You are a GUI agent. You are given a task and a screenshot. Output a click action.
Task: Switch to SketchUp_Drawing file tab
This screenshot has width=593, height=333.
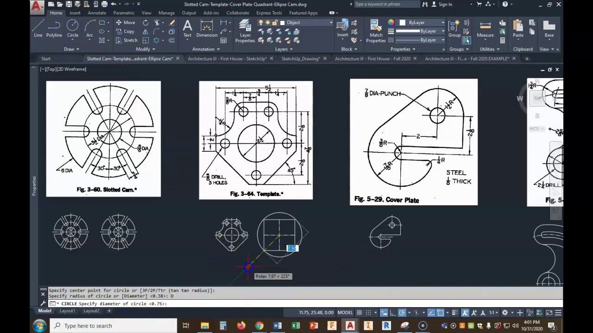click(300, 59)
